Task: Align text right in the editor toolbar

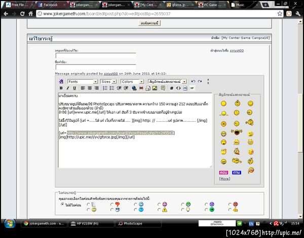Action: pos(96,88)
